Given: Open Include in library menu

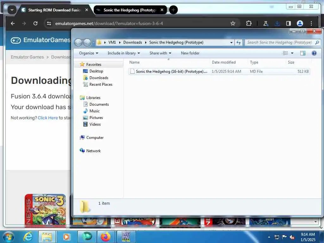Looking at the screenshot, I should pyautogui.click(x=124, y=53).
